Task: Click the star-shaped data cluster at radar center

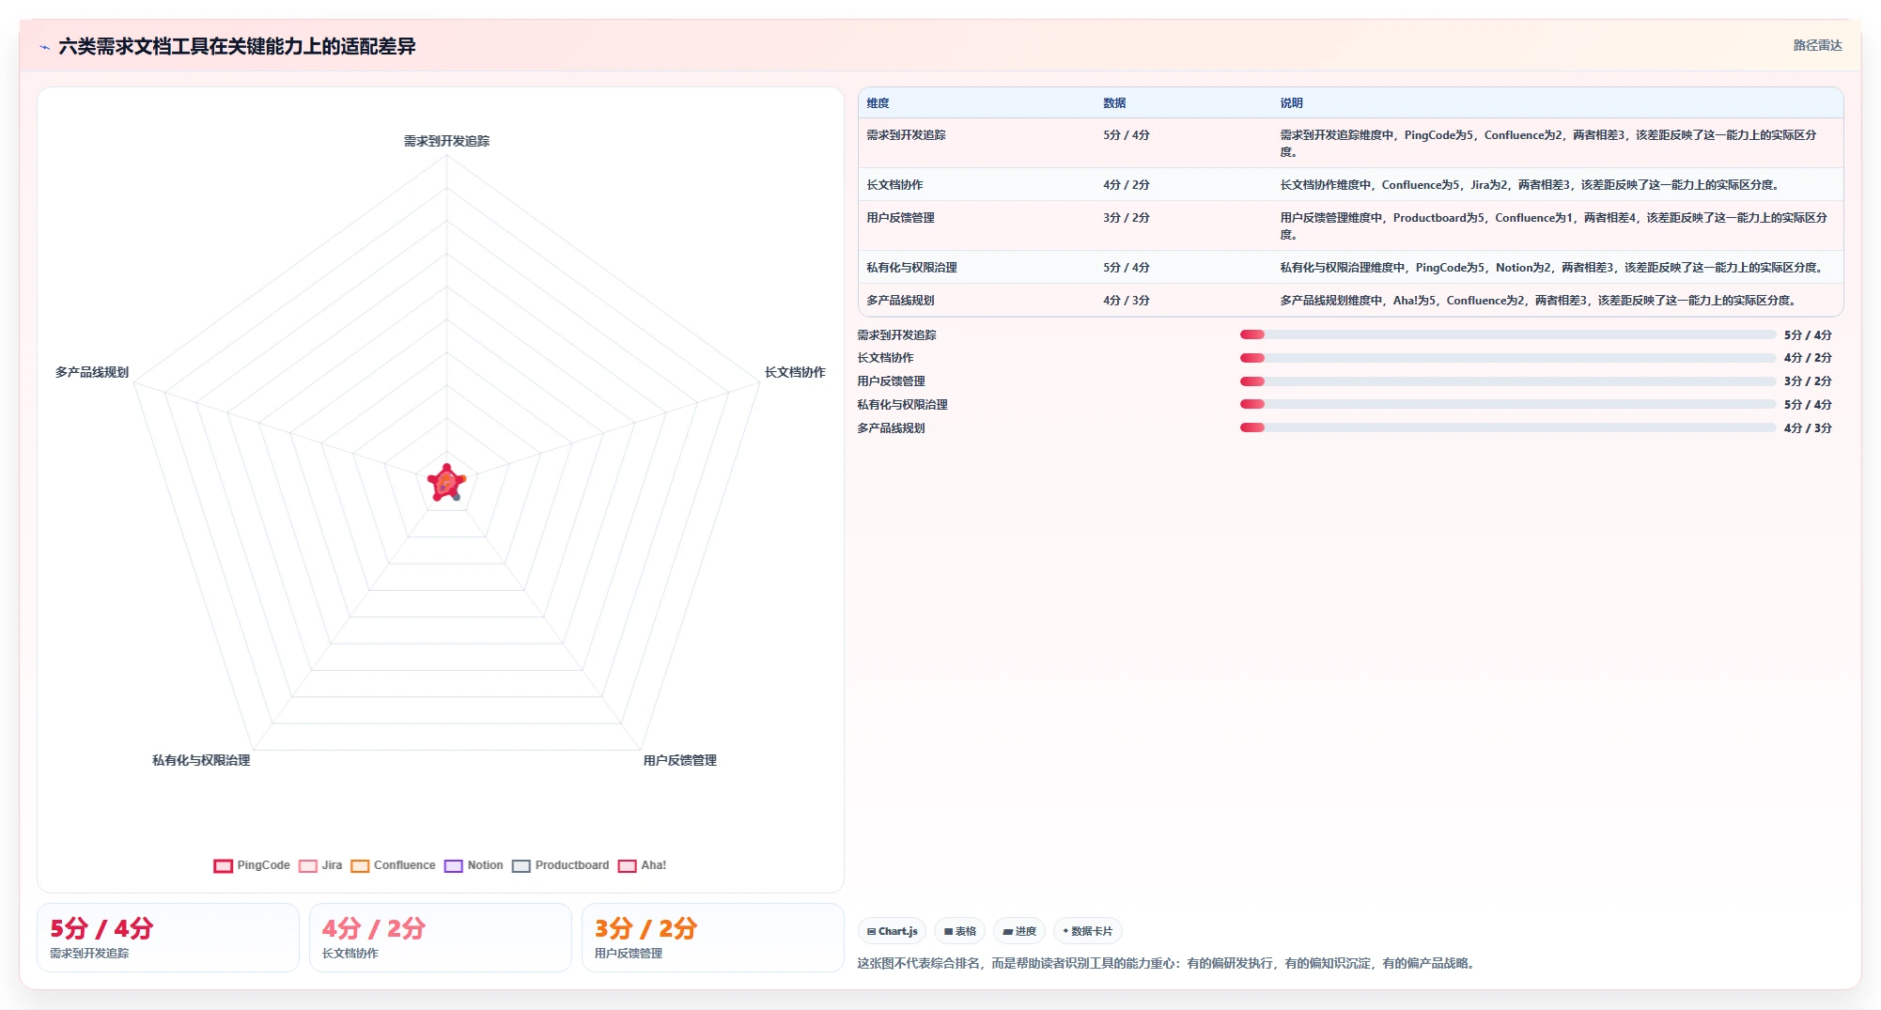Action: pyautogui.click(x=446, y=483)
